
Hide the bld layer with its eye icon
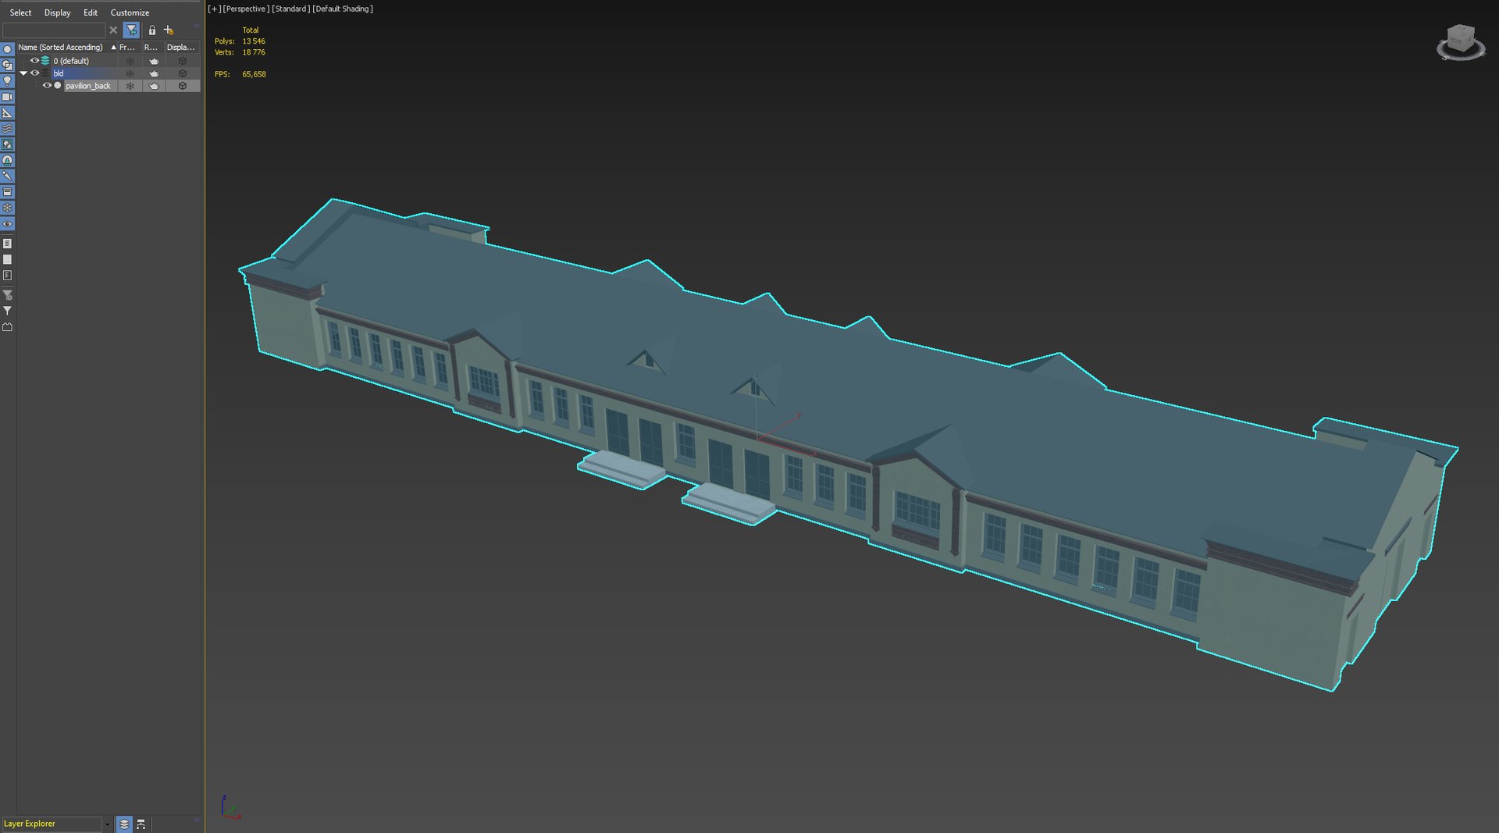click(x=34, y=73)
